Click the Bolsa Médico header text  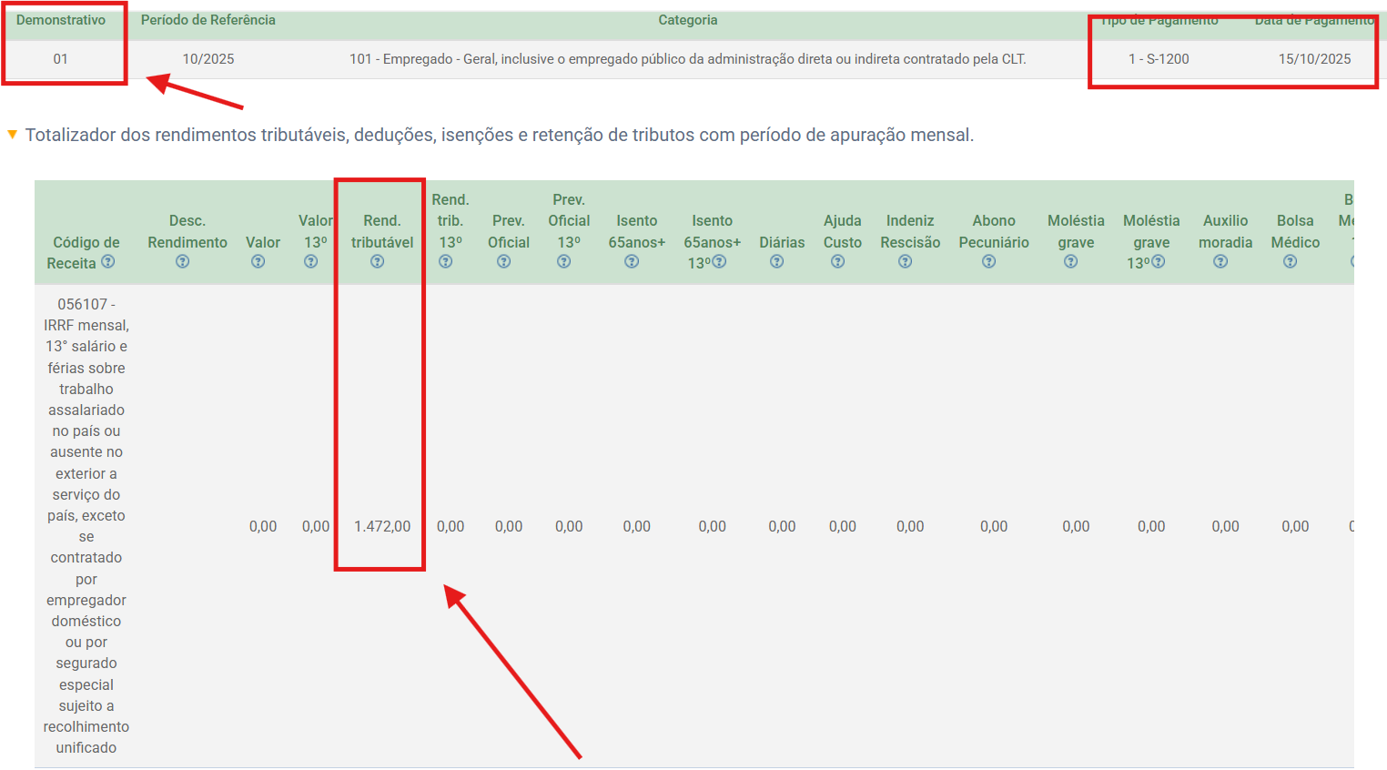click(1295, 231)
